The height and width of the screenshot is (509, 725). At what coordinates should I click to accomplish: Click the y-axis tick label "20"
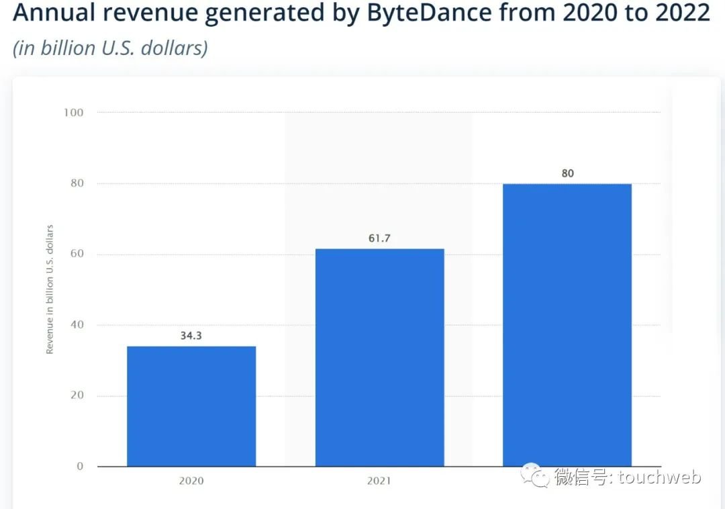[x=77, y=396]
